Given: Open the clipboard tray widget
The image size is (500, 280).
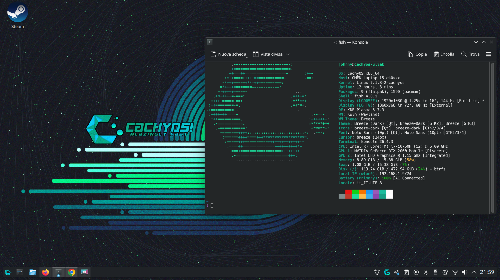Looking at the screenshot, I should point(406,272).
